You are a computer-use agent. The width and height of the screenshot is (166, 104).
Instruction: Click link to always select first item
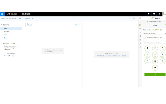coord(112,56)
